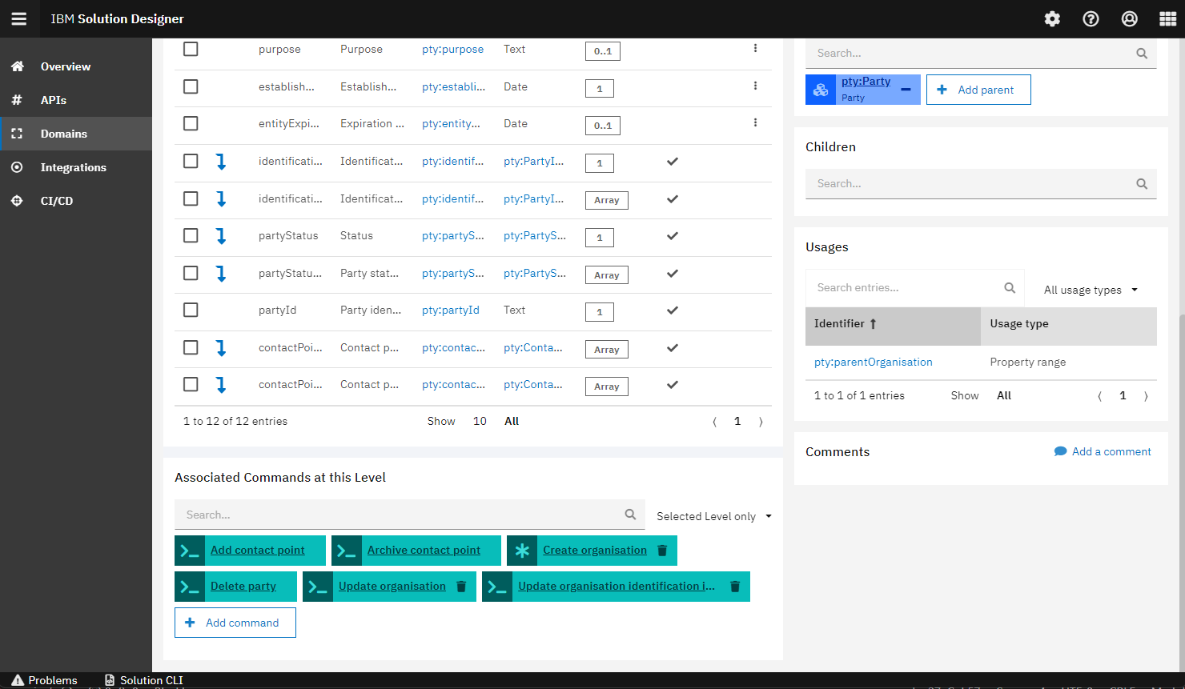This screenshot has height=689, width=1185.
Task: Open the user profile icon
Action: tap(1129, 19)
